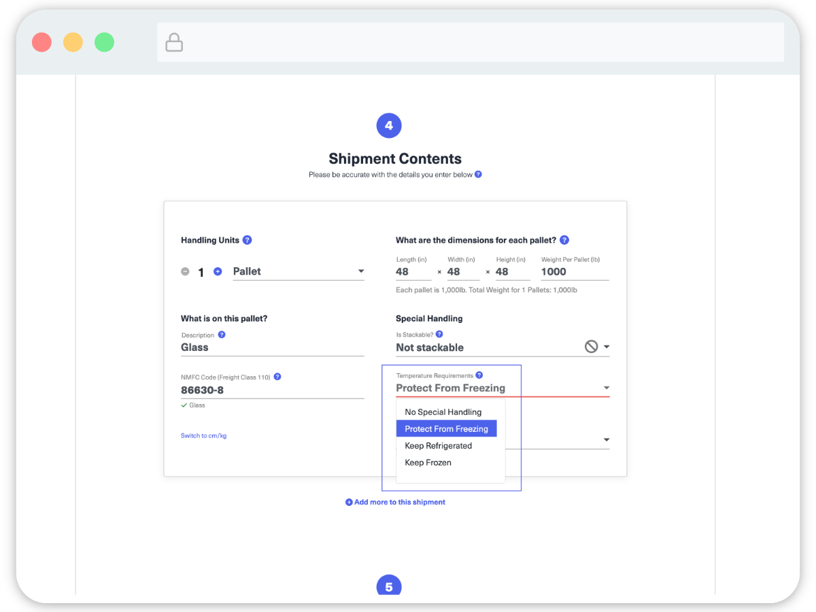816x612 pixels.
Task: Click the help icon beside Description label
Action: 222,335
